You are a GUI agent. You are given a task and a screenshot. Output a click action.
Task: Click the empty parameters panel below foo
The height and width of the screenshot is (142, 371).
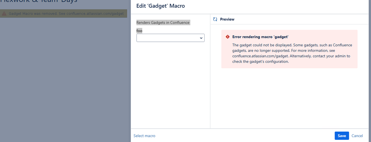tap(170, 85)
